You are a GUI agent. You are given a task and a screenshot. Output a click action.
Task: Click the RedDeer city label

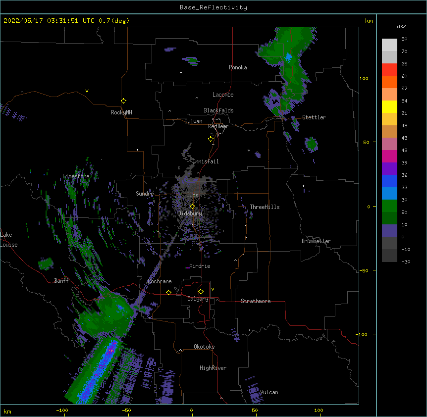(x=218, y=126)
